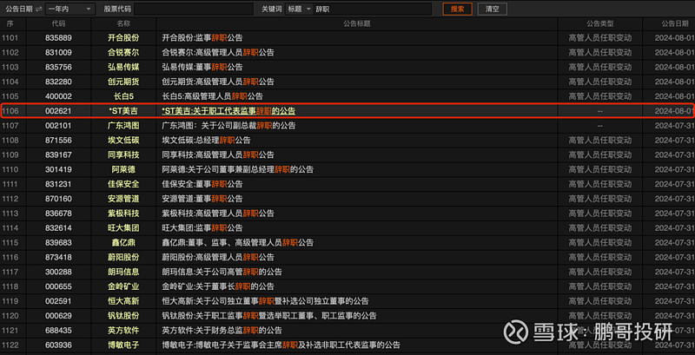Open announcement 佳保安全:董事辞职公告
Image resolution: width=695 pixels, height=355 pixels.
coord(202,184)
